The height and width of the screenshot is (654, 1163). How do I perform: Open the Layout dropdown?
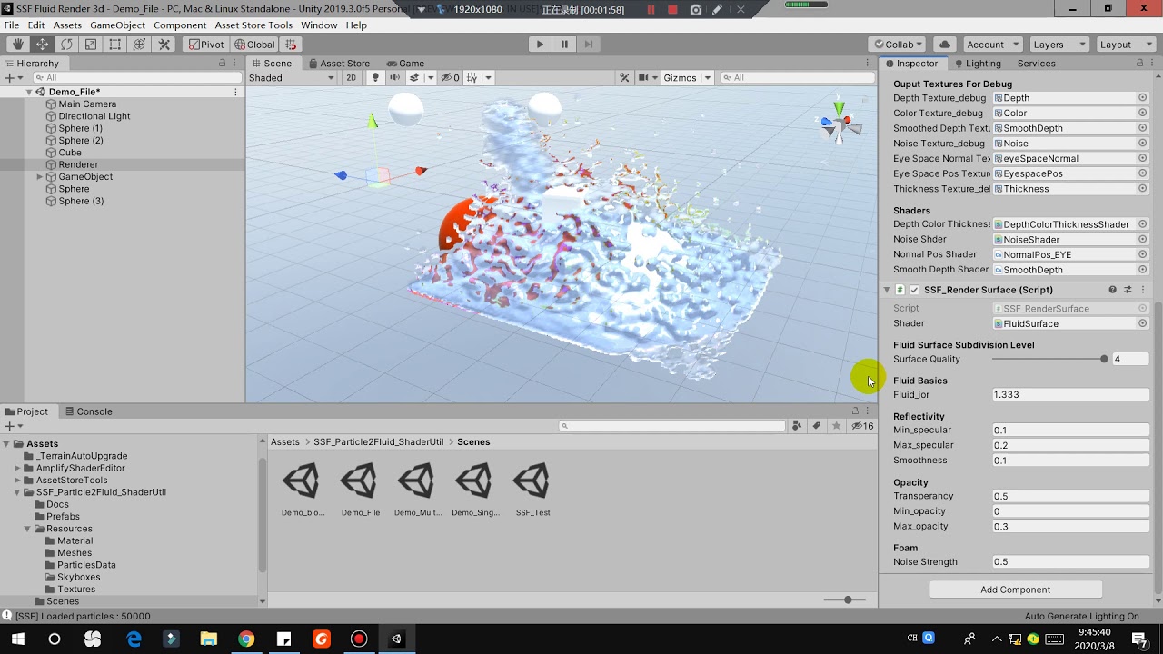point(1126,45)
